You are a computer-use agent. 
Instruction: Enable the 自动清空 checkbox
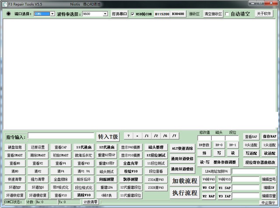pos(227,14)
